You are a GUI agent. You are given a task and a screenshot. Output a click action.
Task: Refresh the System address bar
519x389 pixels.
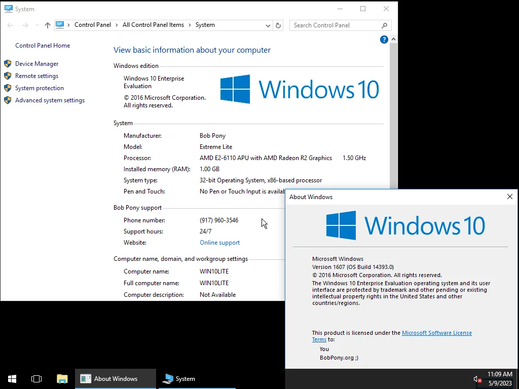point(278,25)
